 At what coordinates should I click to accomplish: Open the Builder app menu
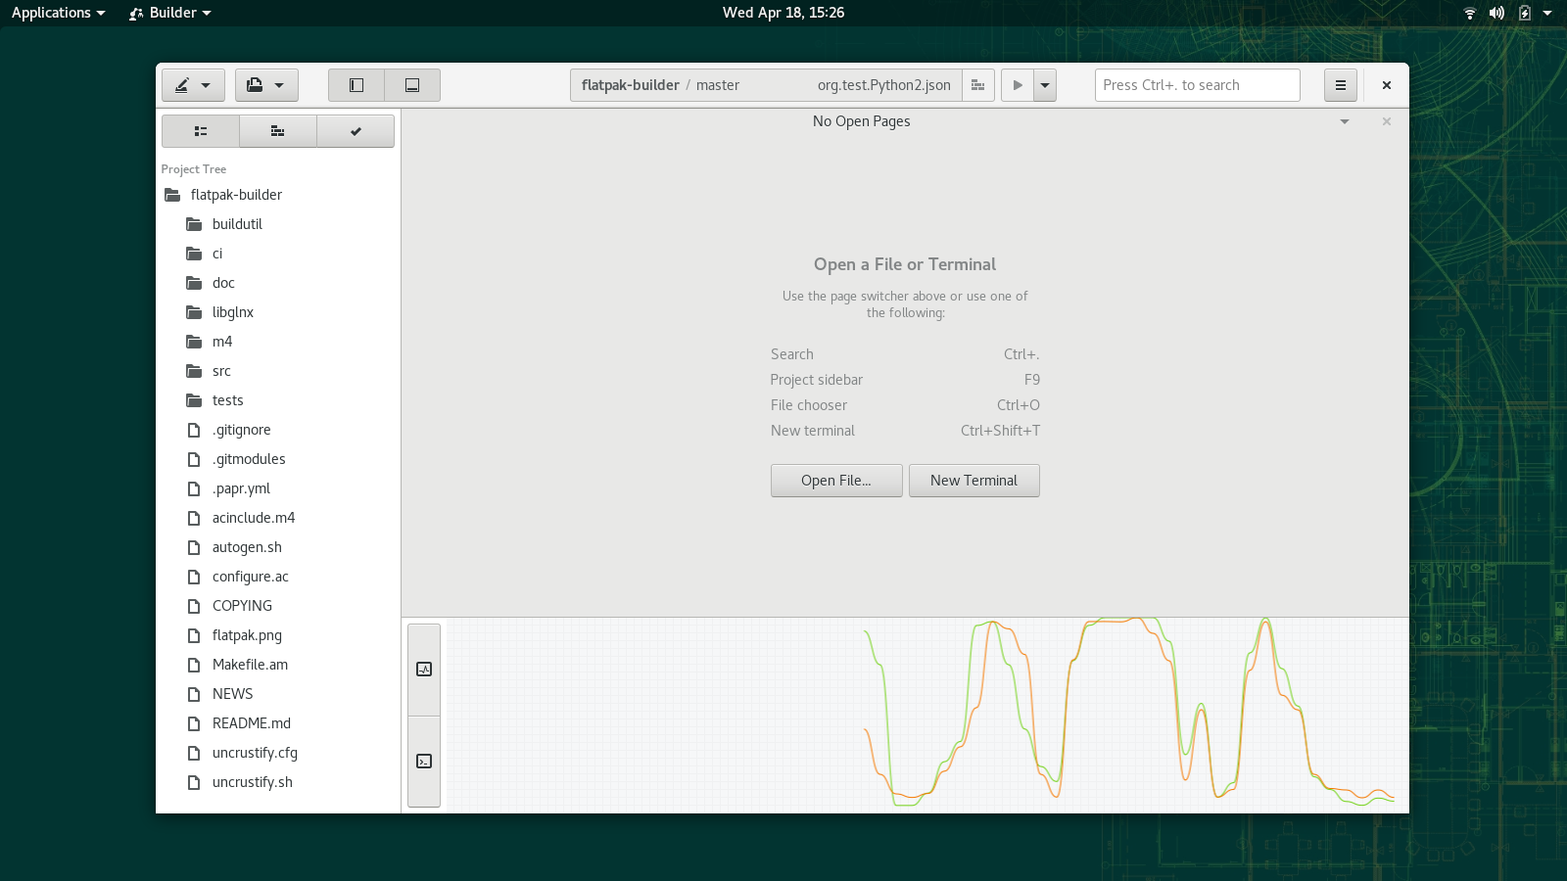pyautogui.click(x=170, y=13)
